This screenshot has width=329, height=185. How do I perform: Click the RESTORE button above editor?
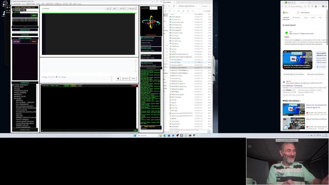click(x=122, y=8)
